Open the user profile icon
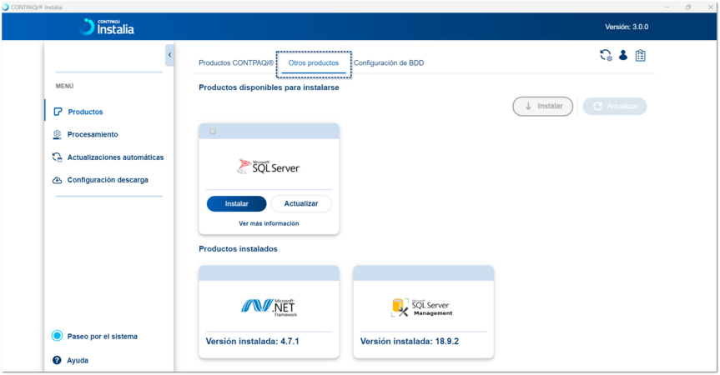720x375 pixels. point(623,55)
